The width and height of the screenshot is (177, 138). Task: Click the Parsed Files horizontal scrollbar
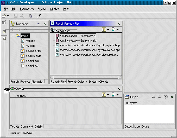coord(86,77)
